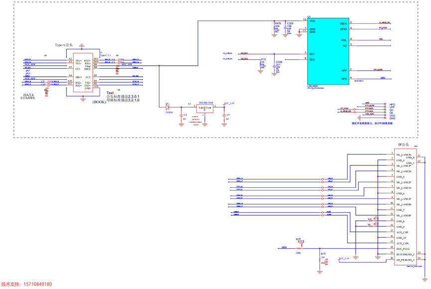Click ground symbol under R475 resistor
431x289 pixels.
tap(320, 272)
